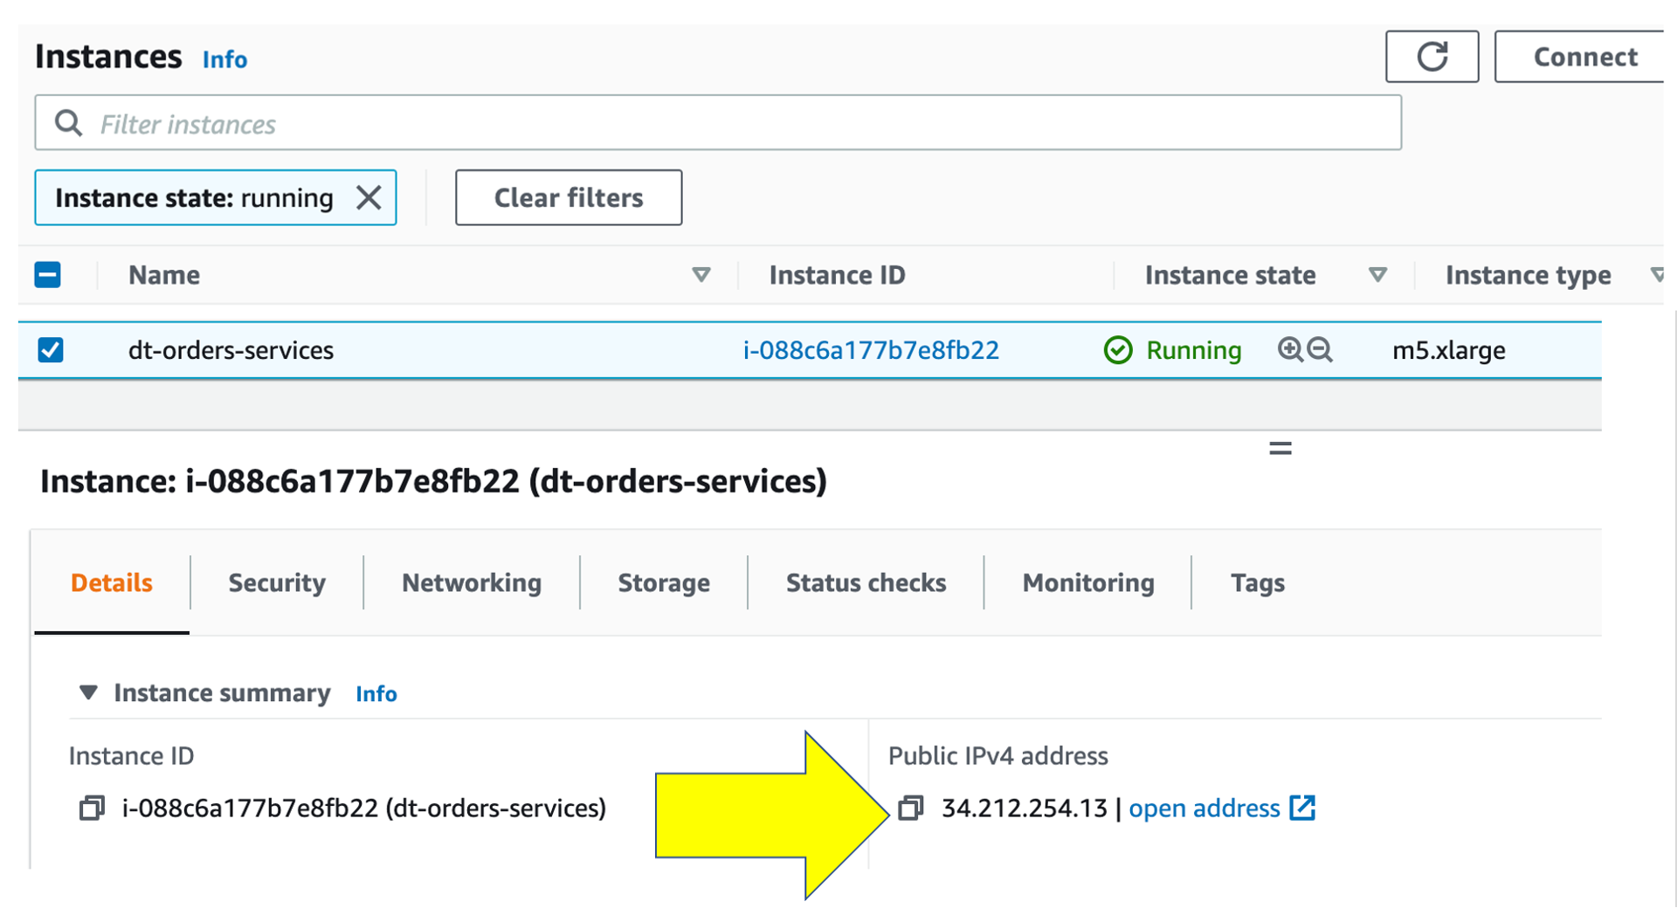Viewport: 1677px width, 908px height.
Task: Open the Instance state column sort dropdown
Action: (1377, 275)
